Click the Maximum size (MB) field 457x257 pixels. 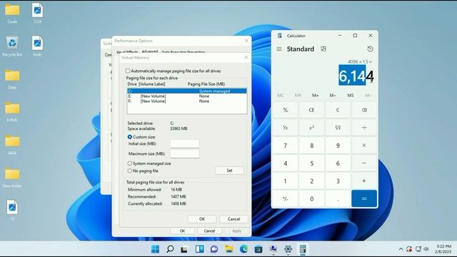tap(185, 153)
